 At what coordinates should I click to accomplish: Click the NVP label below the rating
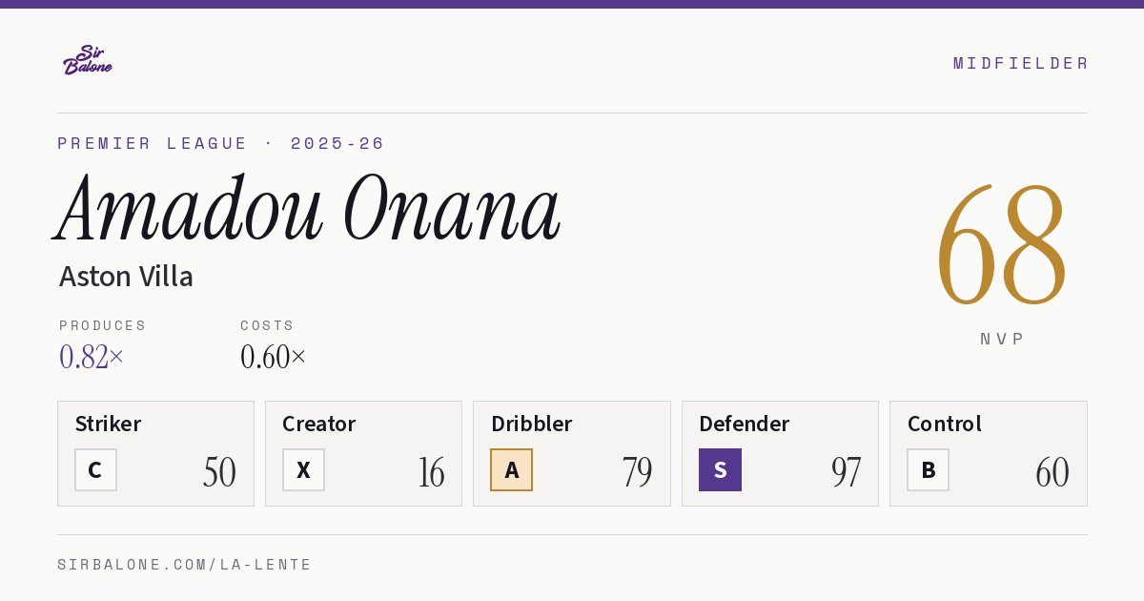point(1002,339)
